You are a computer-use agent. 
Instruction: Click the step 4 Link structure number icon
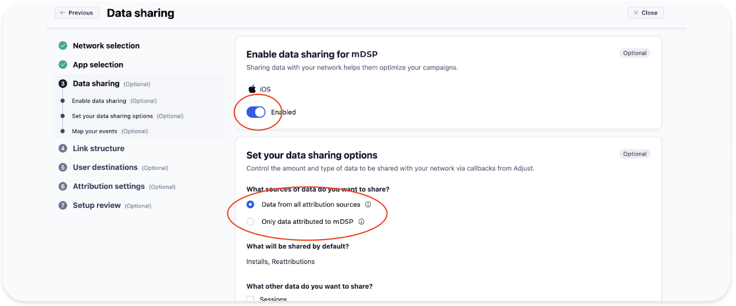point(63,148)
